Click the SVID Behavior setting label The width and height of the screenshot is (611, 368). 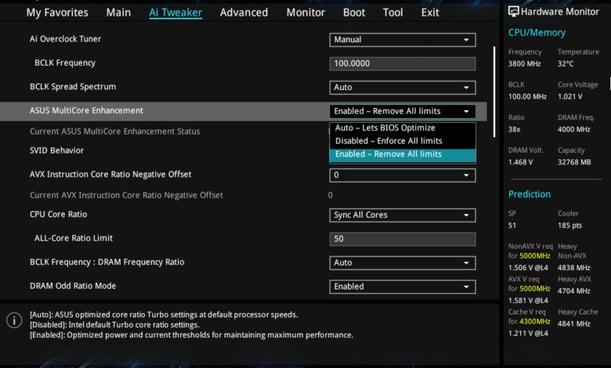(57, 150)
